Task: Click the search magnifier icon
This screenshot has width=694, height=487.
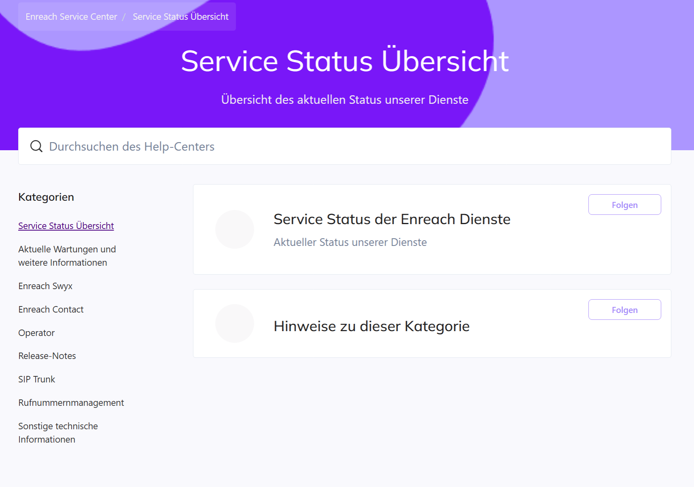Action: click(x=36, y=146)
